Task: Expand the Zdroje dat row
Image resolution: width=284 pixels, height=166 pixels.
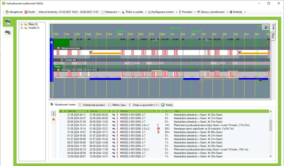Action: coord(62,60)
